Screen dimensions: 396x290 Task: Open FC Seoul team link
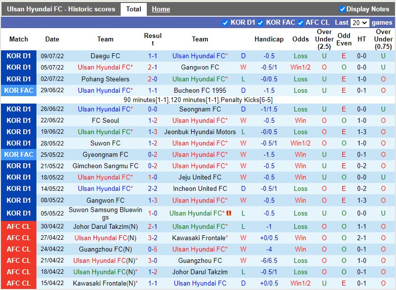pyautogui.click(x=105, y=121)
